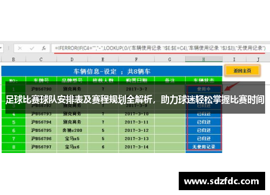The image size is (270, 195).
Task: Select date cell 2017-3-14
Action: tap(137, 147)
